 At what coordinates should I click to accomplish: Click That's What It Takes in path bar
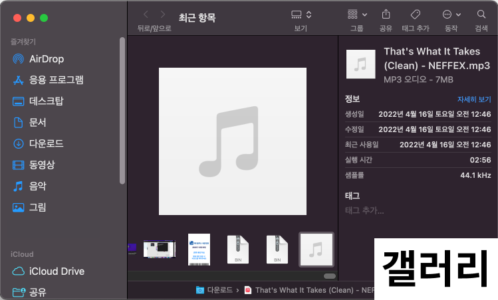coord(310,290)
